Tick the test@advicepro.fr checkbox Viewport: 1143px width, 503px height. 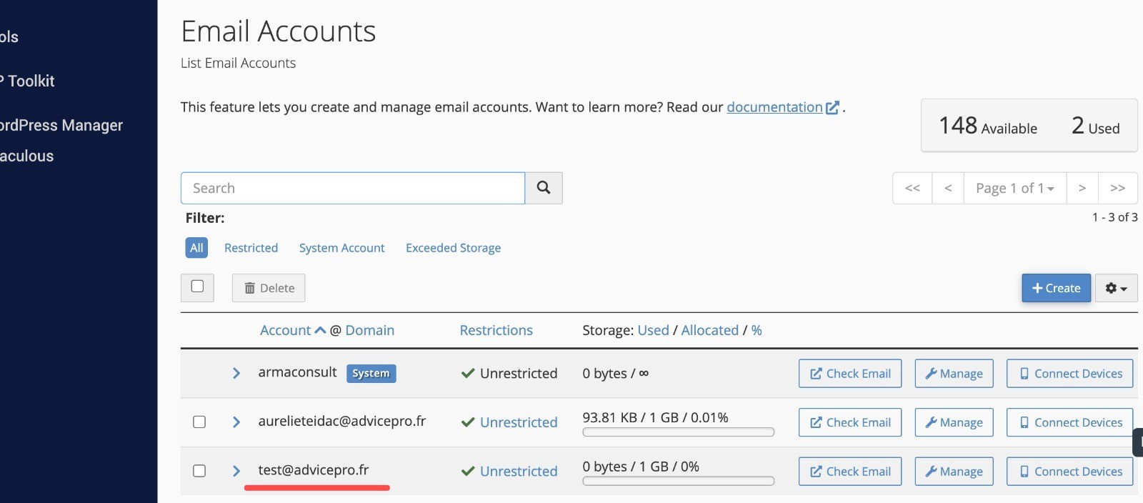[x=199, y=471]
